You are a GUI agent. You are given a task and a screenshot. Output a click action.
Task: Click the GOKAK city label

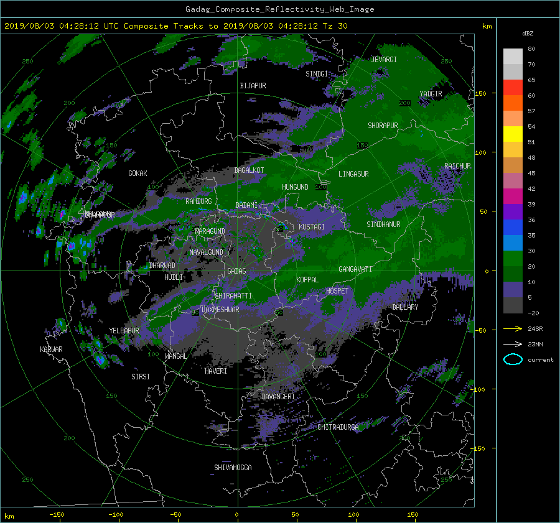click(138, 174)
